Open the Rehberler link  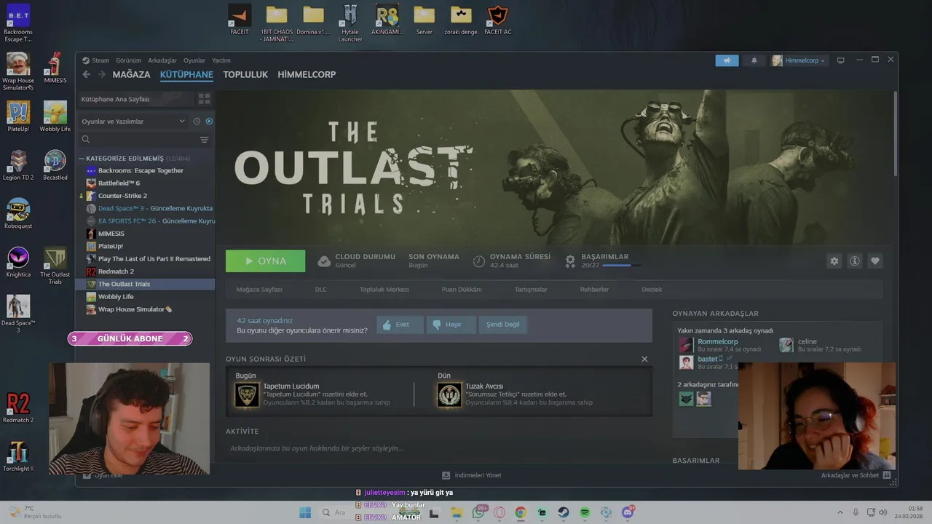[594, 290]
